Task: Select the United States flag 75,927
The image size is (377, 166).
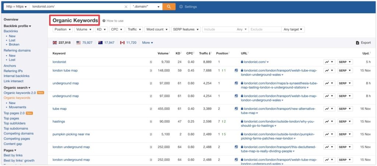Action: [84, 43]
